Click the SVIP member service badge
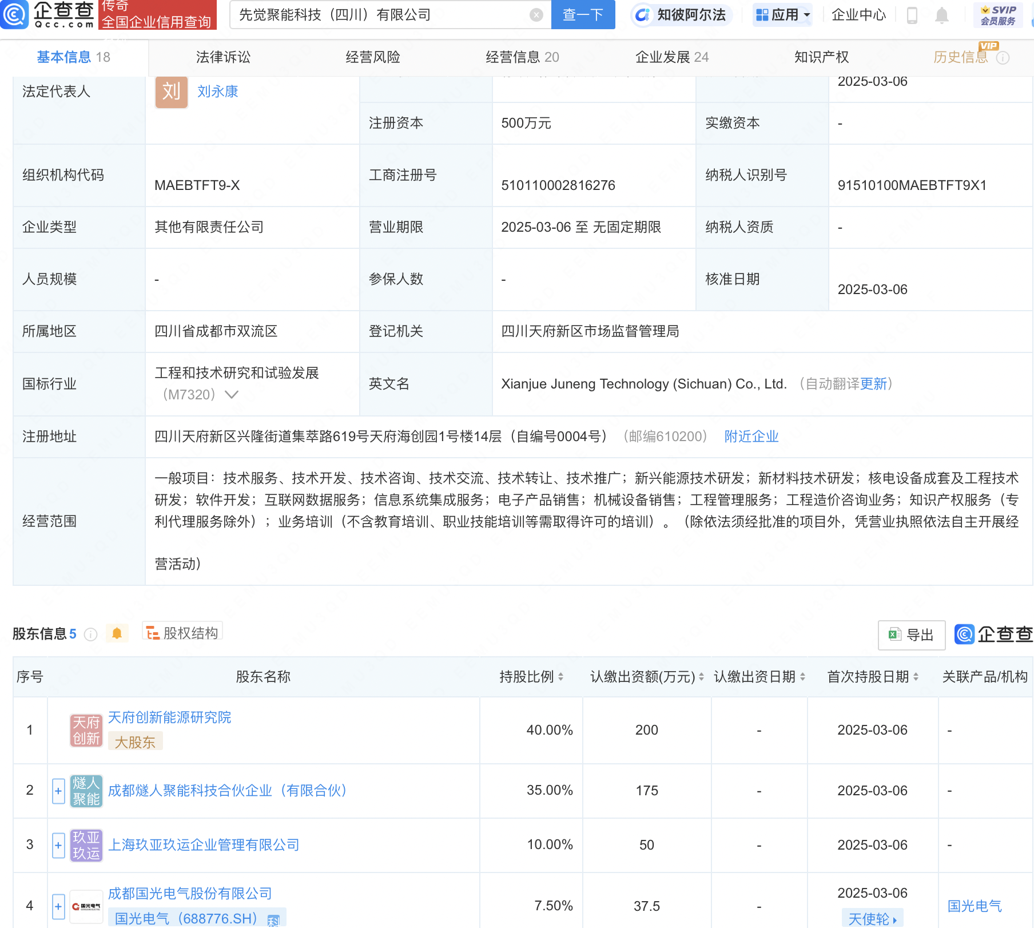The image size is (1034, 928). point(998,15)
